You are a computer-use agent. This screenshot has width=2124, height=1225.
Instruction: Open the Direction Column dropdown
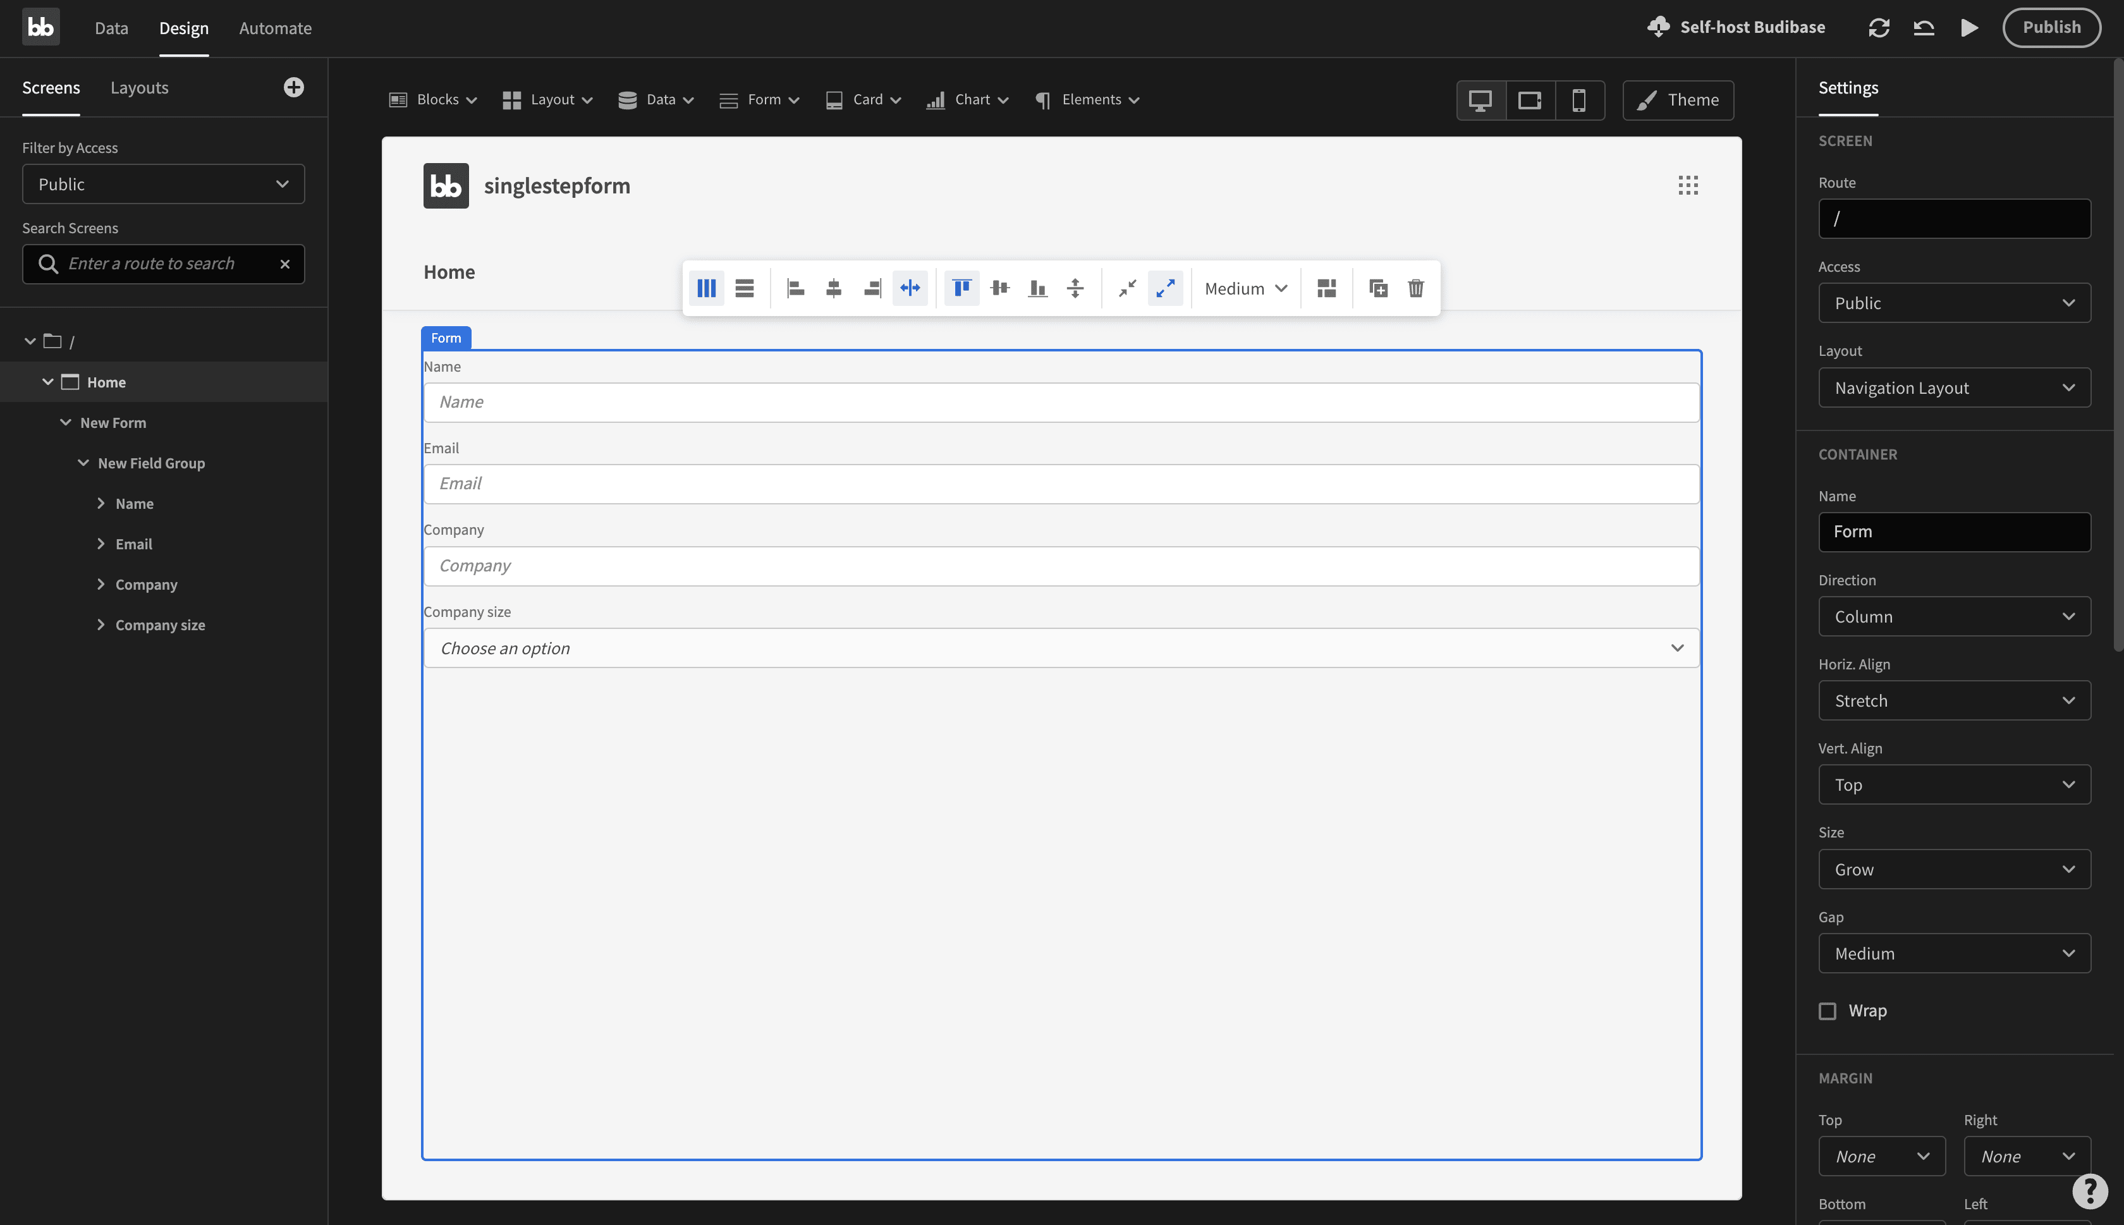click(x=1953, y=616)
